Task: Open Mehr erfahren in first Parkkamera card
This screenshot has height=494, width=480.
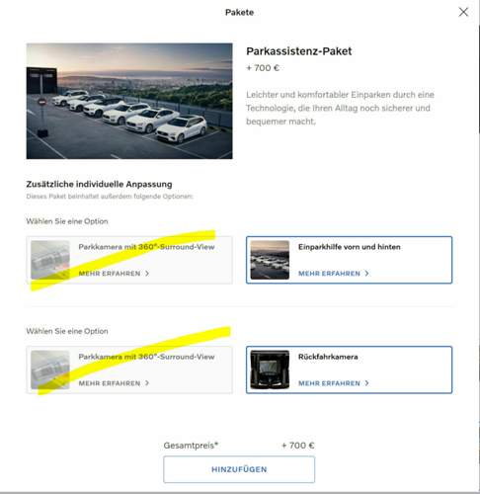Action: 110,274
